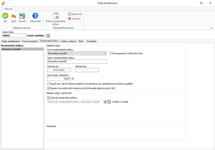Select Stravenkový paušál in the left list
This screenshot has width=215, height=150.
22,49
